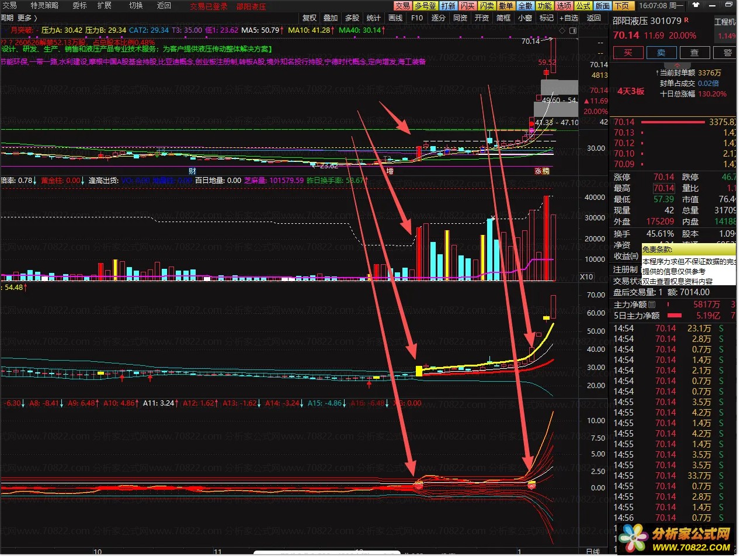
Task: Open the 特灵策略 menu
Action: (x=44, y=6)
